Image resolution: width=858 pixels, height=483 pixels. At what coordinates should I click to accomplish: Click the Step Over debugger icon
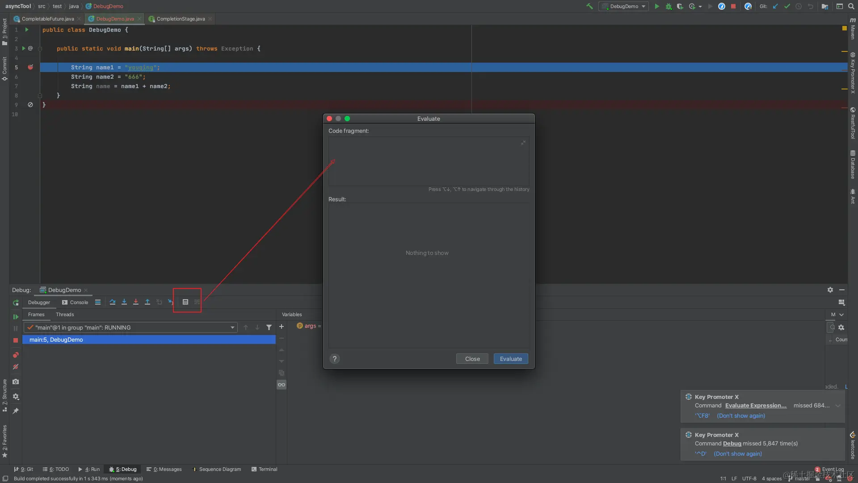pyautogui.click(x=113, y=302)
